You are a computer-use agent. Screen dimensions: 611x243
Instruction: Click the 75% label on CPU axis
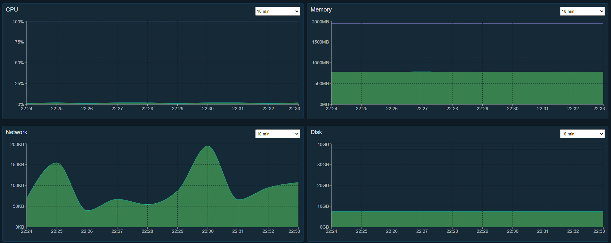point(19,42)
